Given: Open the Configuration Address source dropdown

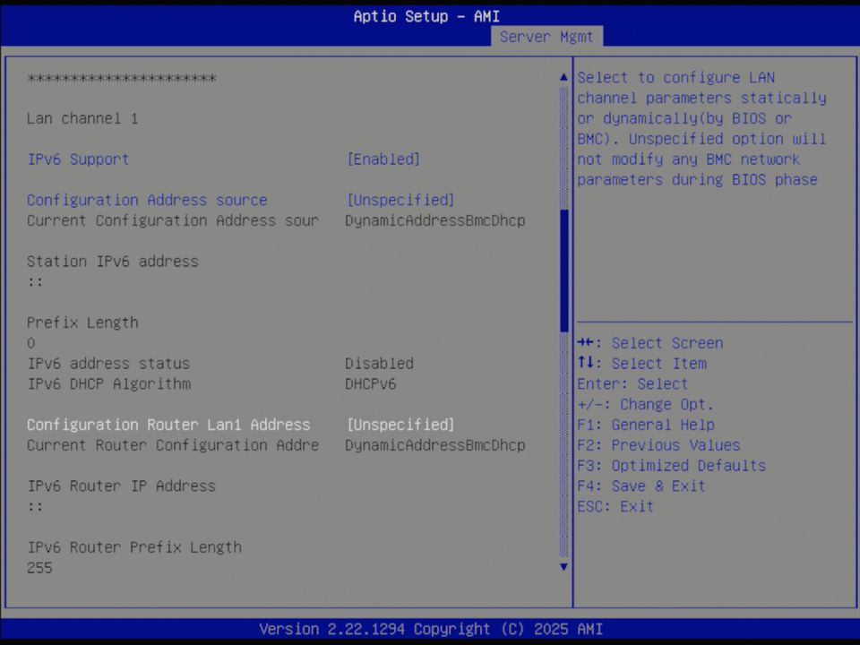Looking at the screenshot, I should point(400,200).
